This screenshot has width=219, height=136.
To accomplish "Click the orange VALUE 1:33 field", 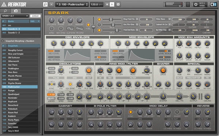I will (51, 94).
